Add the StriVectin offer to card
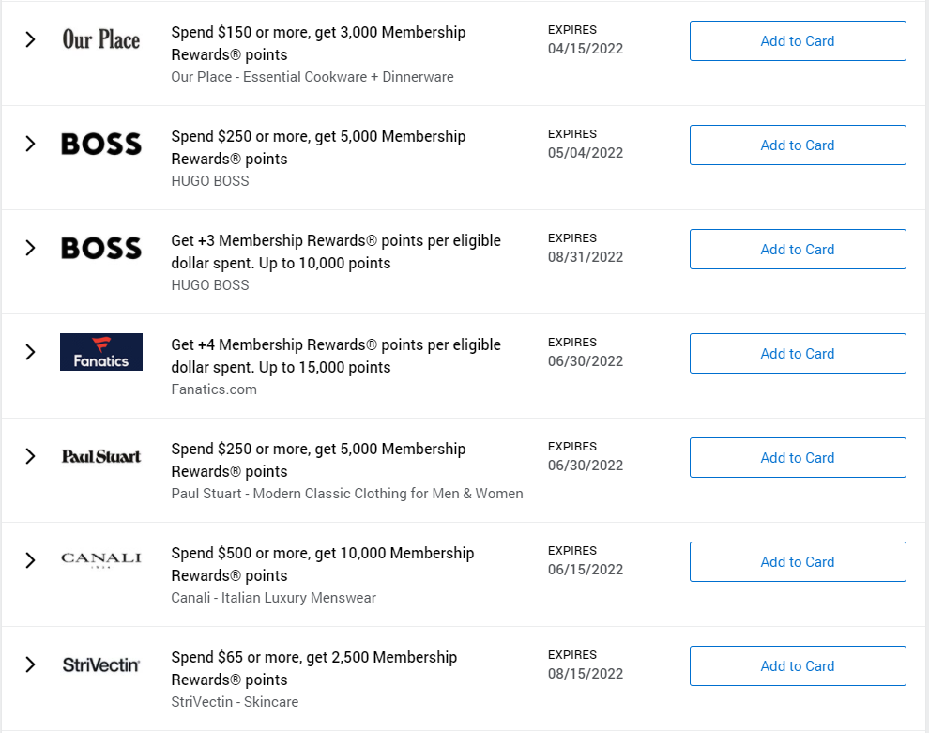Screen dimensions: 929x733 pos(798,666)
